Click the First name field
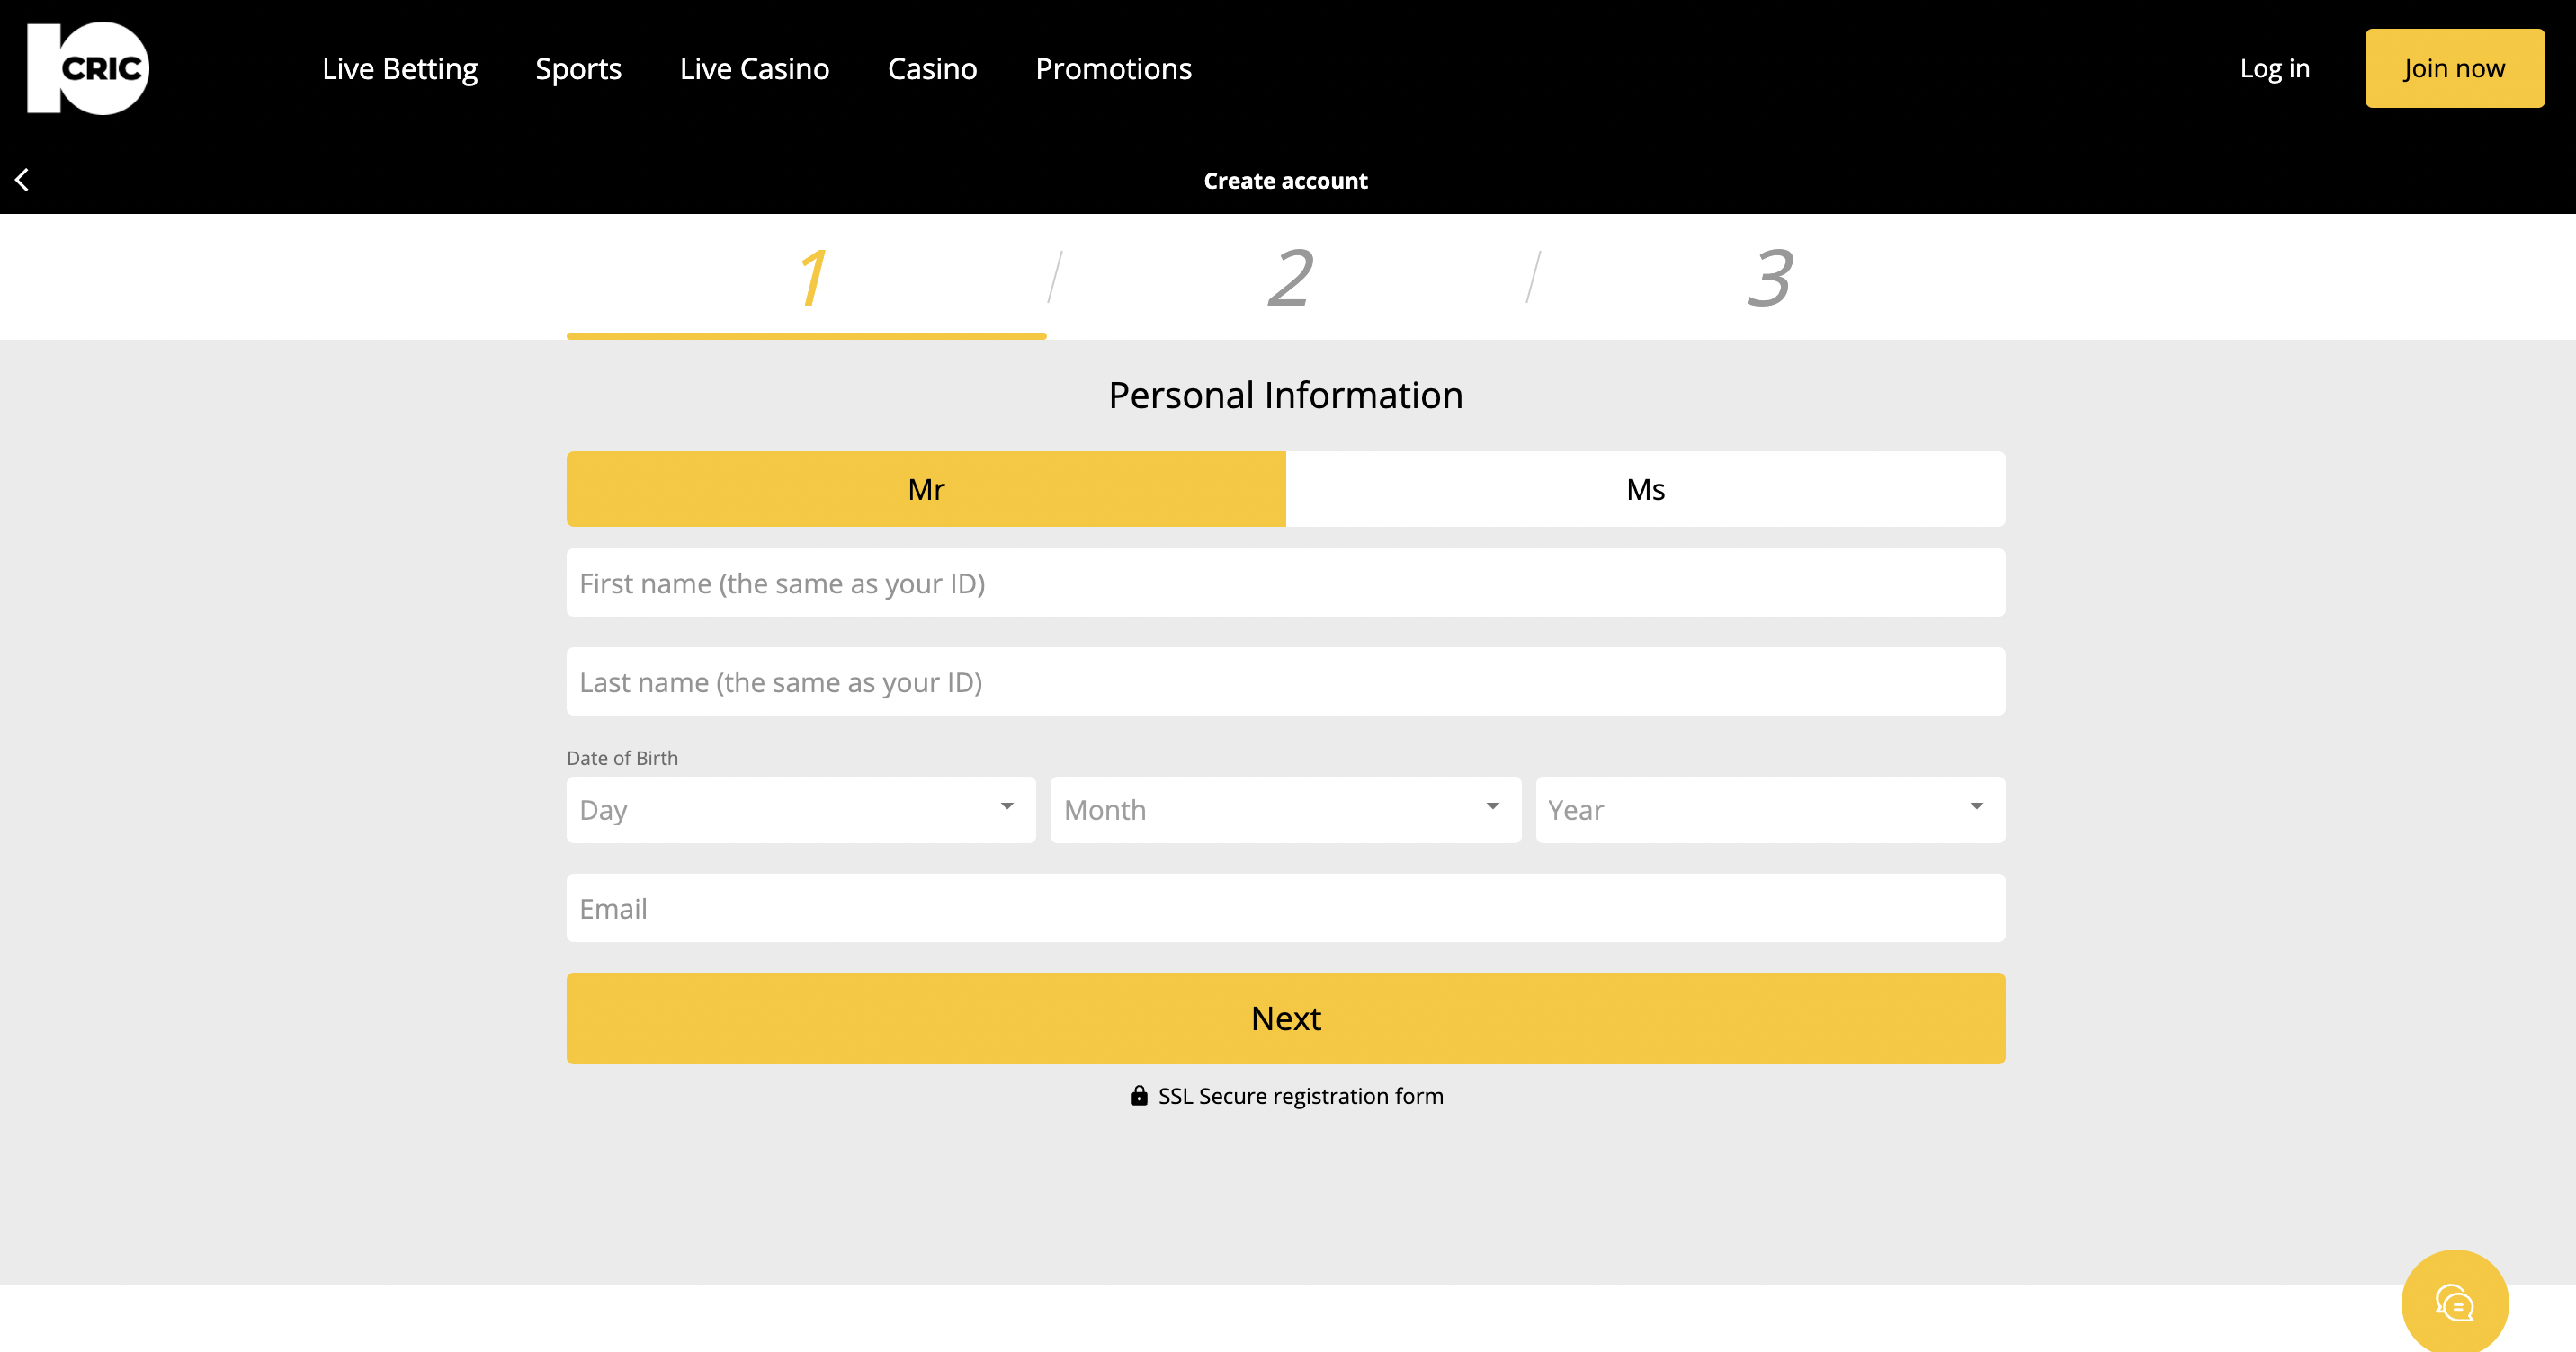The image size is (2576, 1352). click(1286, 583)
